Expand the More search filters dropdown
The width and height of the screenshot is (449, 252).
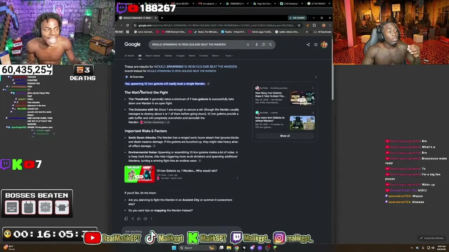[216, 56]
